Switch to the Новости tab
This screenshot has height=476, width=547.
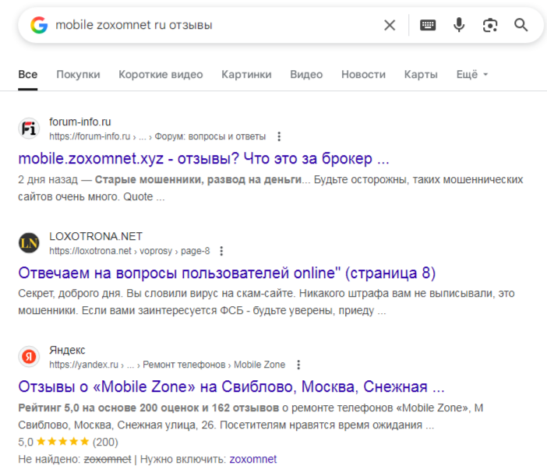pos(363,74)
